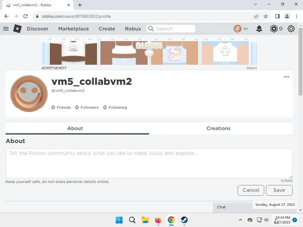Open the tab search chevron in title bar
The height and width of the screenshot is (227, 303).
click(x=255, y=4)
